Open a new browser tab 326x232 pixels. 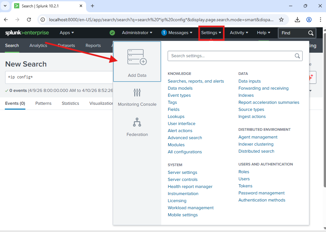(93, 6)
